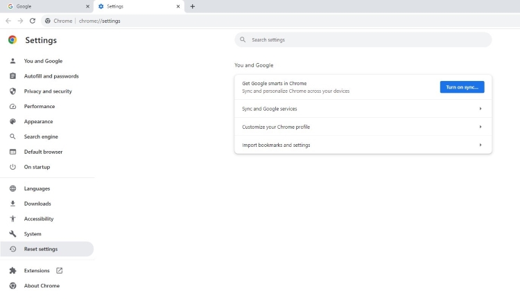Open Accessibility settings
The height and width of the screenshot is (302, 520).
tap(47, 219)
